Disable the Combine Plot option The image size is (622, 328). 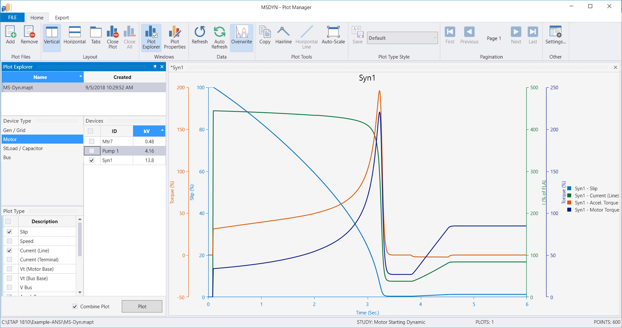point(75,306)
